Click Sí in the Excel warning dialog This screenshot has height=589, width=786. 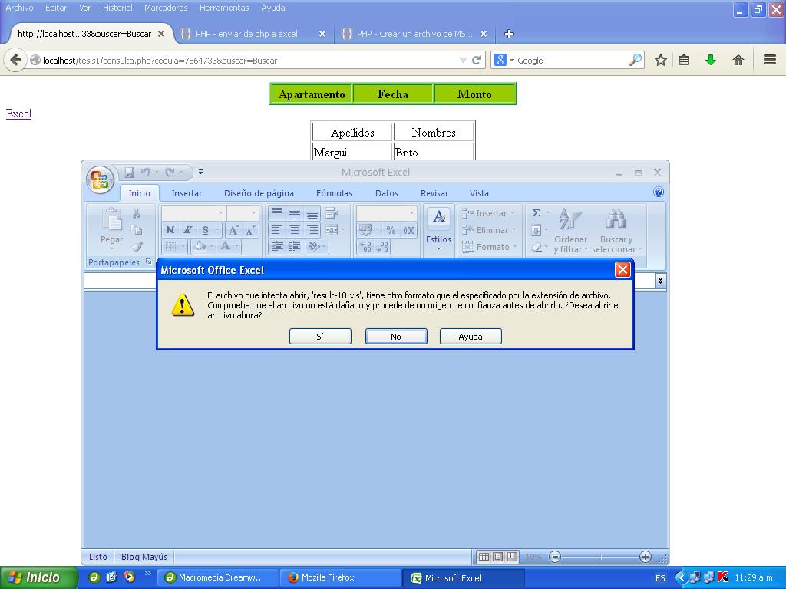coord(320,337)
